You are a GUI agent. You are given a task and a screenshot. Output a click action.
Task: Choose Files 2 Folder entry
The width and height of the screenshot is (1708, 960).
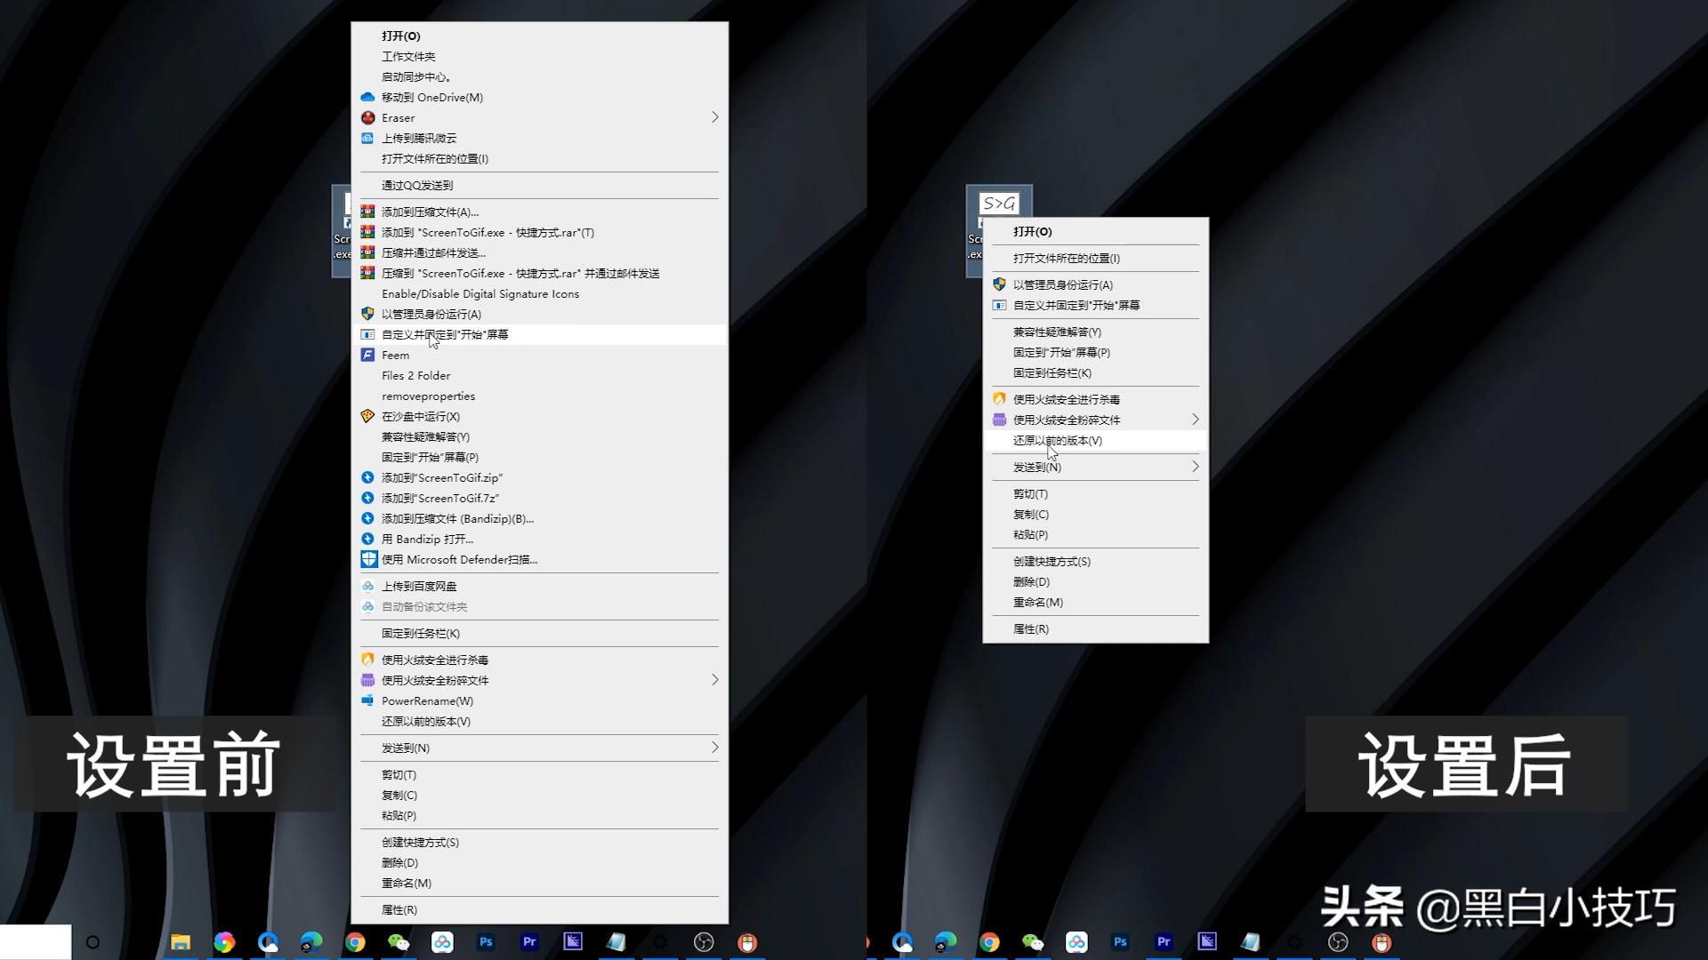(415, 375)
